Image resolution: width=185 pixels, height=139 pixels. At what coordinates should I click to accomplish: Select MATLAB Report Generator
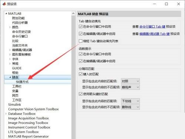pyautogui.click(x=28, y=136)
